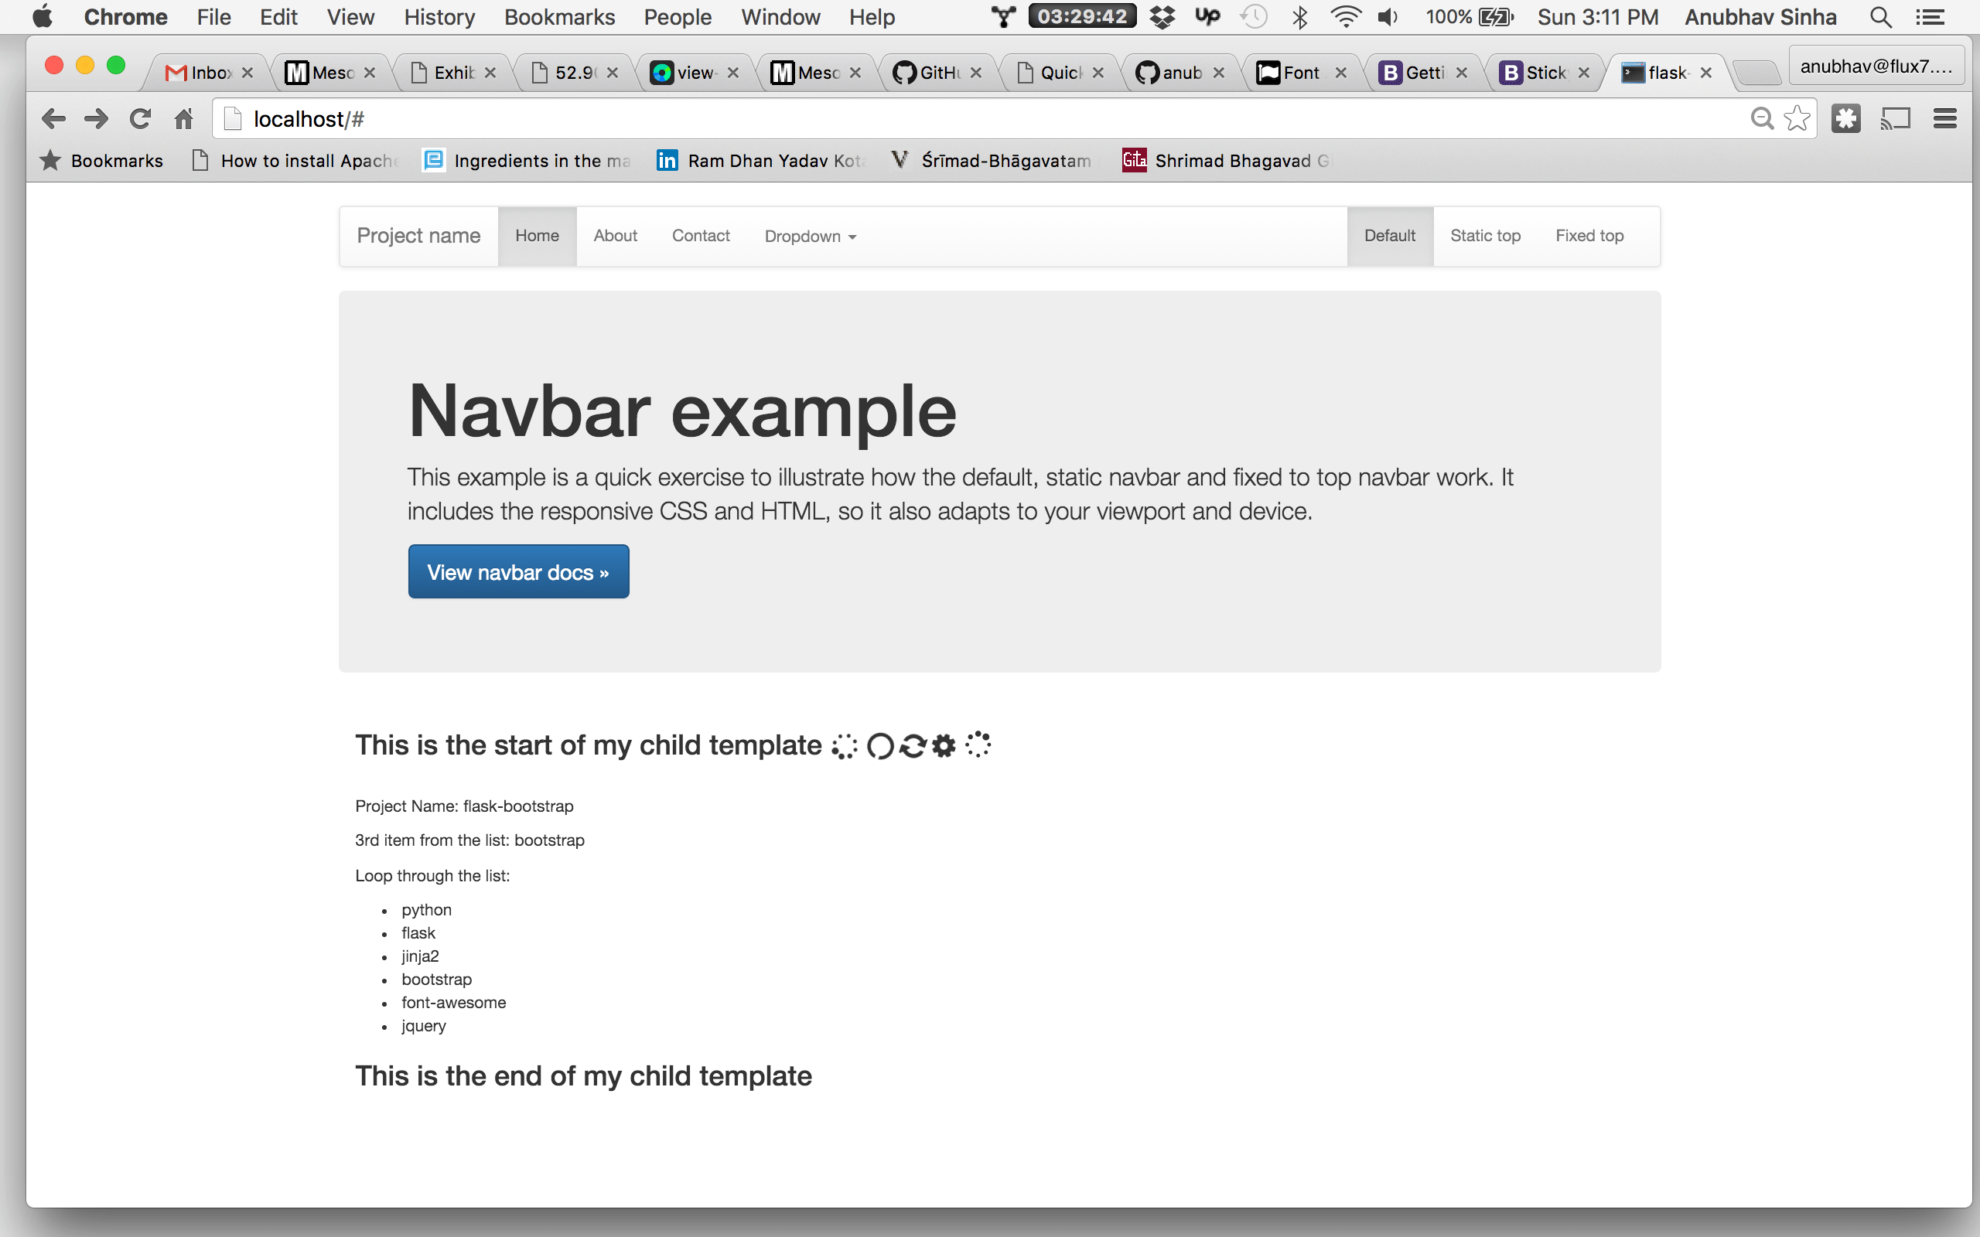This screenshot has height=1237, width=1980.
Task: Click inside the localhost address bar
Action: click(x=572, y=118)
